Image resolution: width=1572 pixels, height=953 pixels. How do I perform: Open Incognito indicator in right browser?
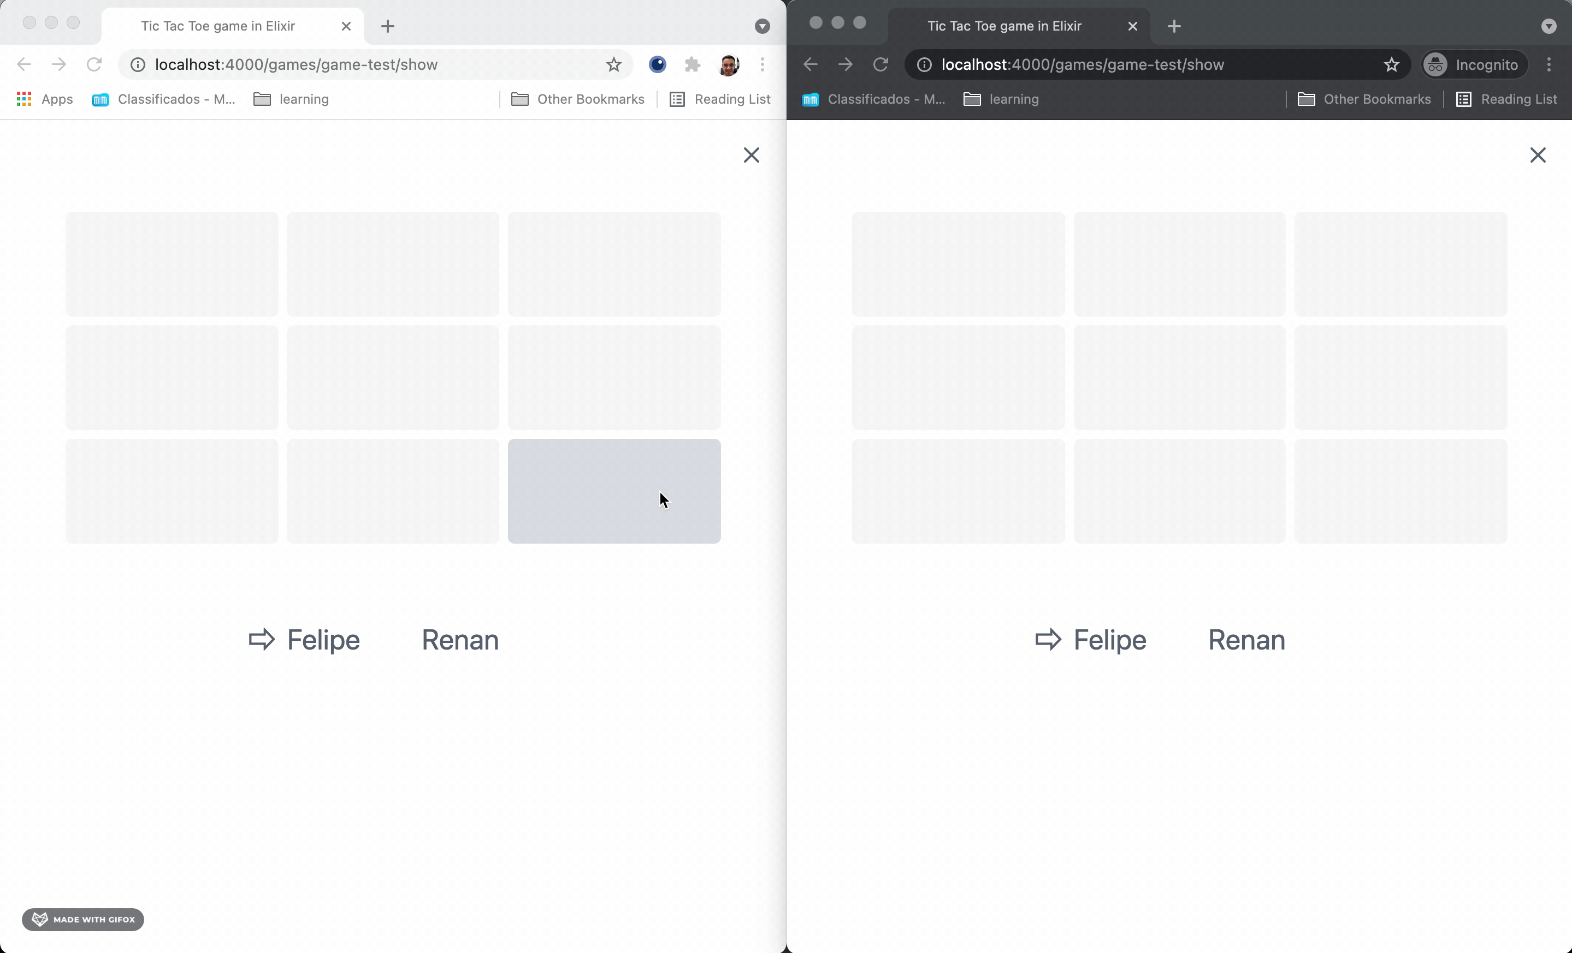pyautogui.click(x=1474, y=64)
